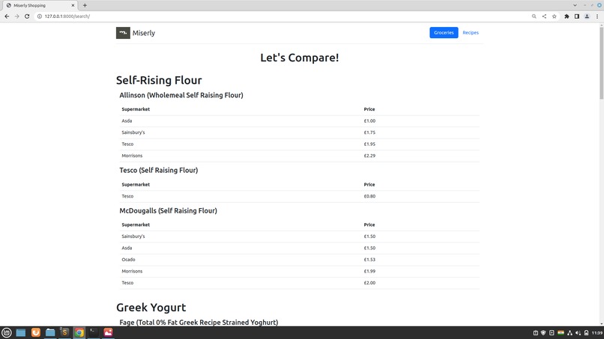
Task: Share this page icon
Action: (544, 16)
